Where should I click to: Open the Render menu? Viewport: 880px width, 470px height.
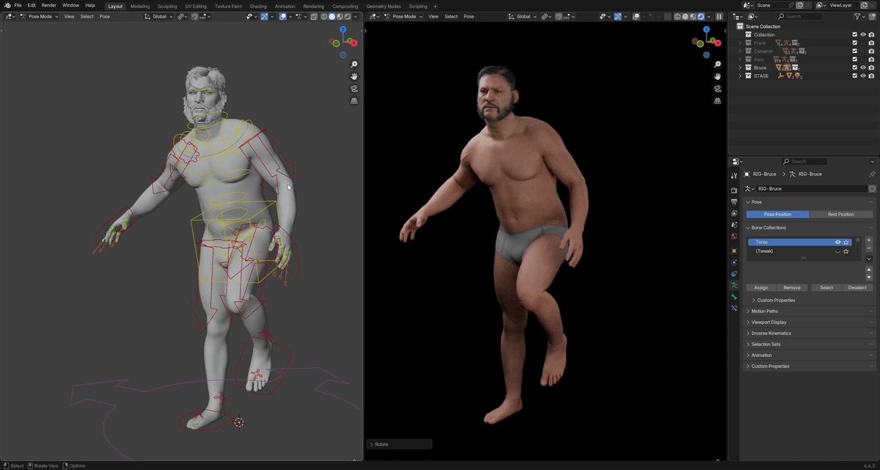coord(48,5)
